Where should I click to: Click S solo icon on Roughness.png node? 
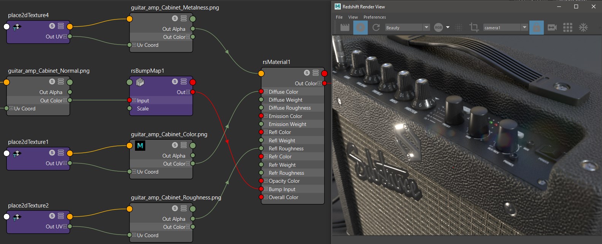pos(175,208)
